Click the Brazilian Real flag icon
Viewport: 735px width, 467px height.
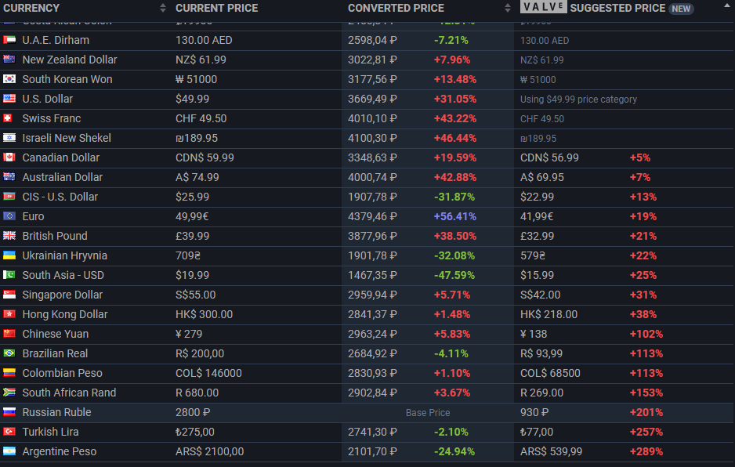pyautogui.click(x=9, y=353)
